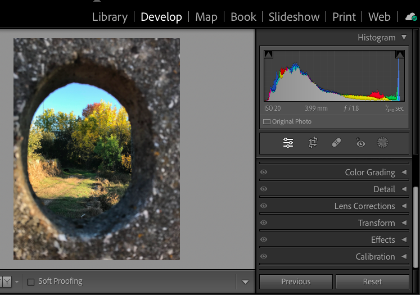Viewport: 420px width, 295px height.
Task: Choose the Healing tool
Action: (336, 143)
